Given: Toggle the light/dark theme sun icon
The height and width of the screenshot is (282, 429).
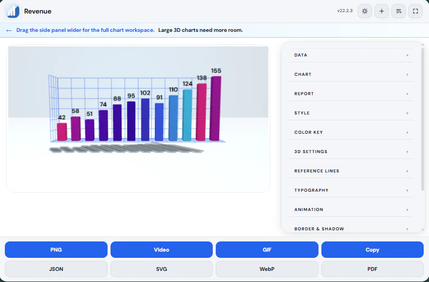Looking at the screenshot, I should click(365, 11).
